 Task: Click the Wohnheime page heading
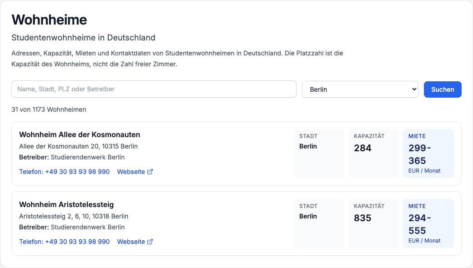[49, 20]
